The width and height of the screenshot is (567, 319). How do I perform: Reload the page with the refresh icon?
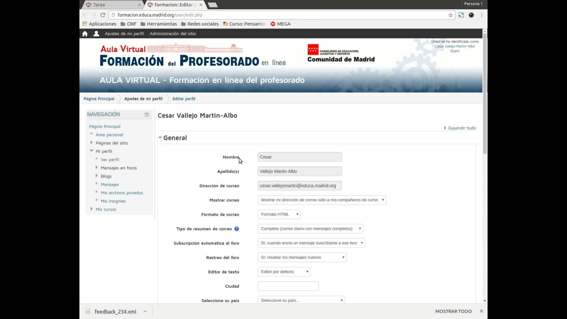[x=103, y=15]
